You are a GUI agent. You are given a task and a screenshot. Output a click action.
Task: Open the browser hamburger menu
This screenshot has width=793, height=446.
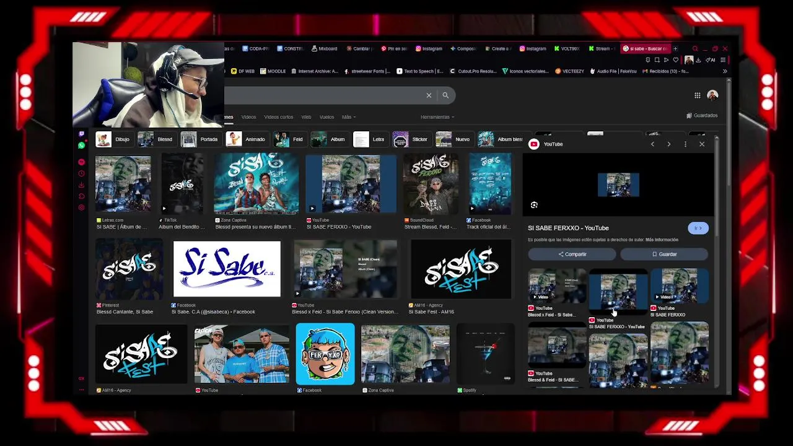tap(723, 60)
